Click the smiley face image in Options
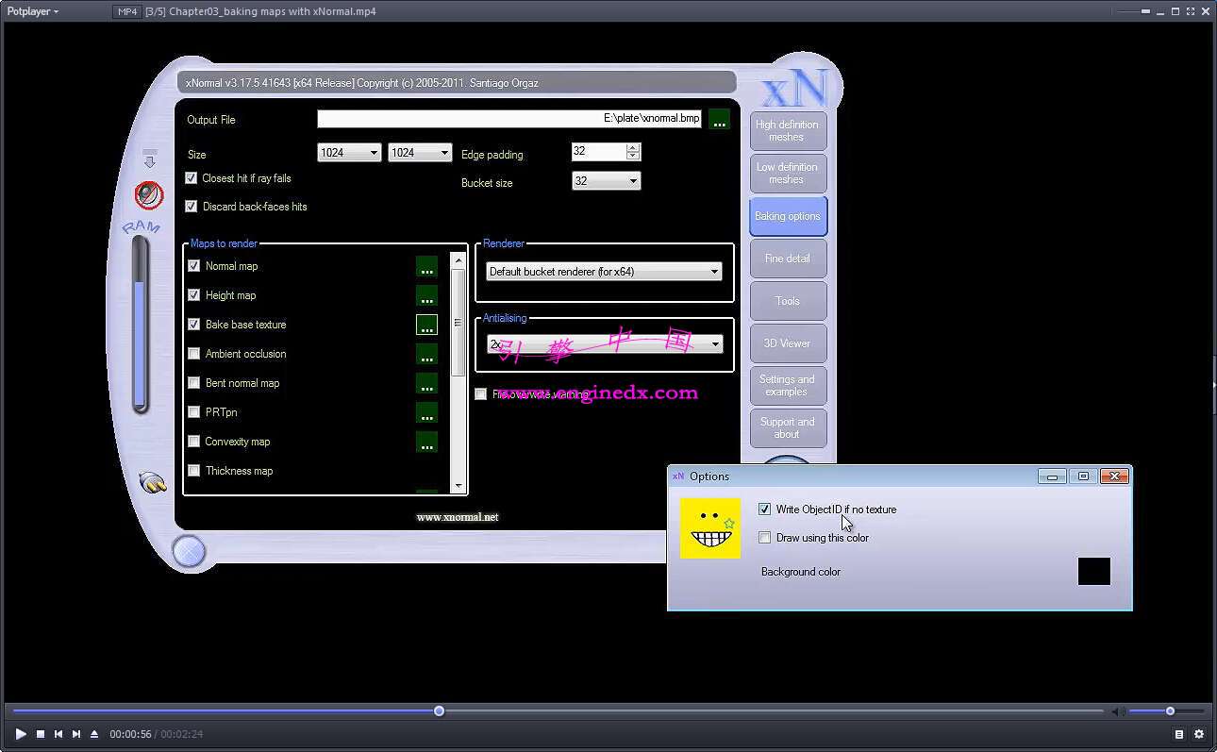Viewport: 1217px width, 752px height. pos(710,528)
